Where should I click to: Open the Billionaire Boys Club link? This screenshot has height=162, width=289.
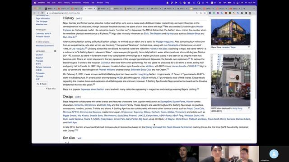click(141, 70)
